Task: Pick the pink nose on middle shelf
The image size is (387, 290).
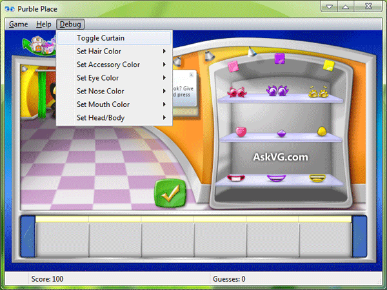Action: coord(241,131)
